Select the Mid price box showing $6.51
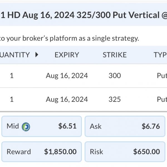This screenshot has width=167, height=167. (42, 126)
